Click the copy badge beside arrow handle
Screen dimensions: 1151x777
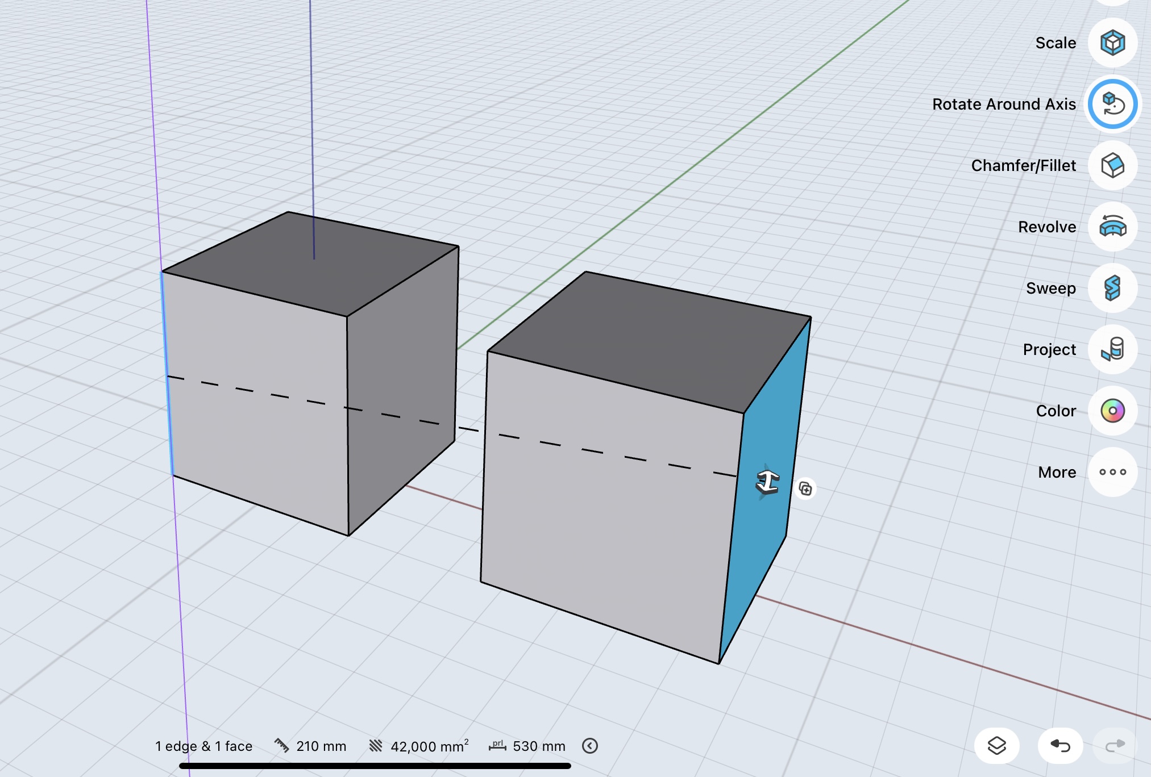tap(805, 488)
